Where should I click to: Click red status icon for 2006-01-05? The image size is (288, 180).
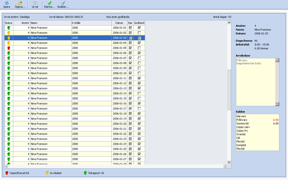(x=9, y=48)
